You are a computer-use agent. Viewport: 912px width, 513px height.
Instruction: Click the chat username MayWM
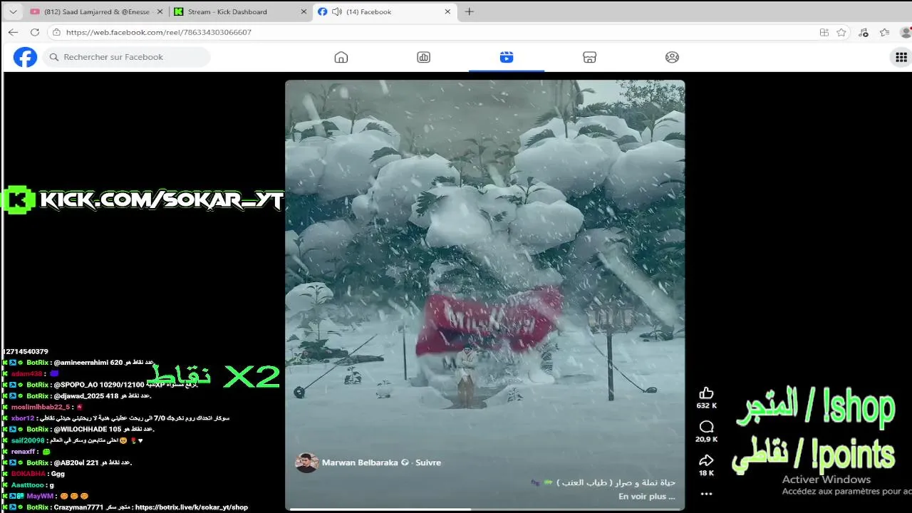[x=40, y=496]
